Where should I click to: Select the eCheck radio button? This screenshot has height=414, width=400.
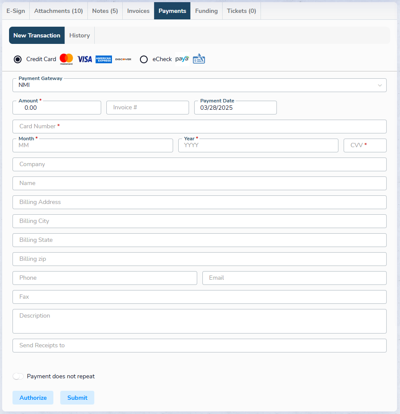144,59
